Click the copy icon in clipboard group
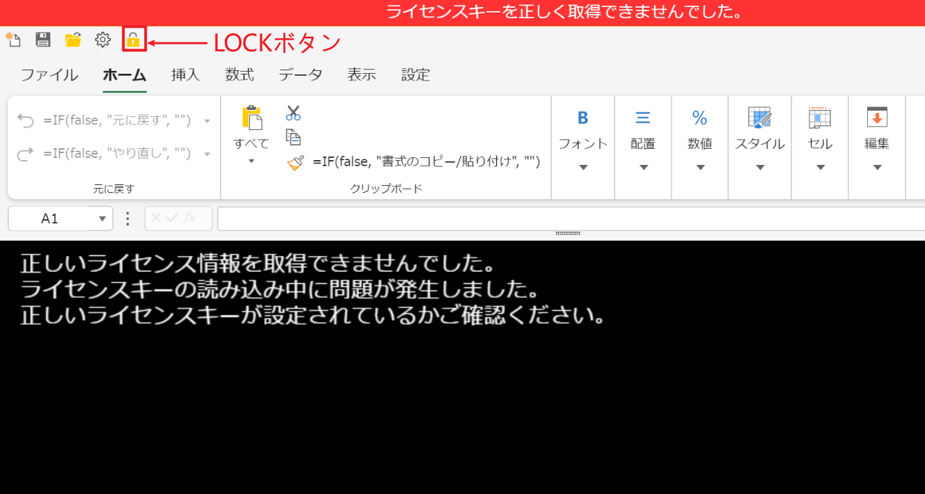This screenshot has height=494, width=925. point(294,137)
